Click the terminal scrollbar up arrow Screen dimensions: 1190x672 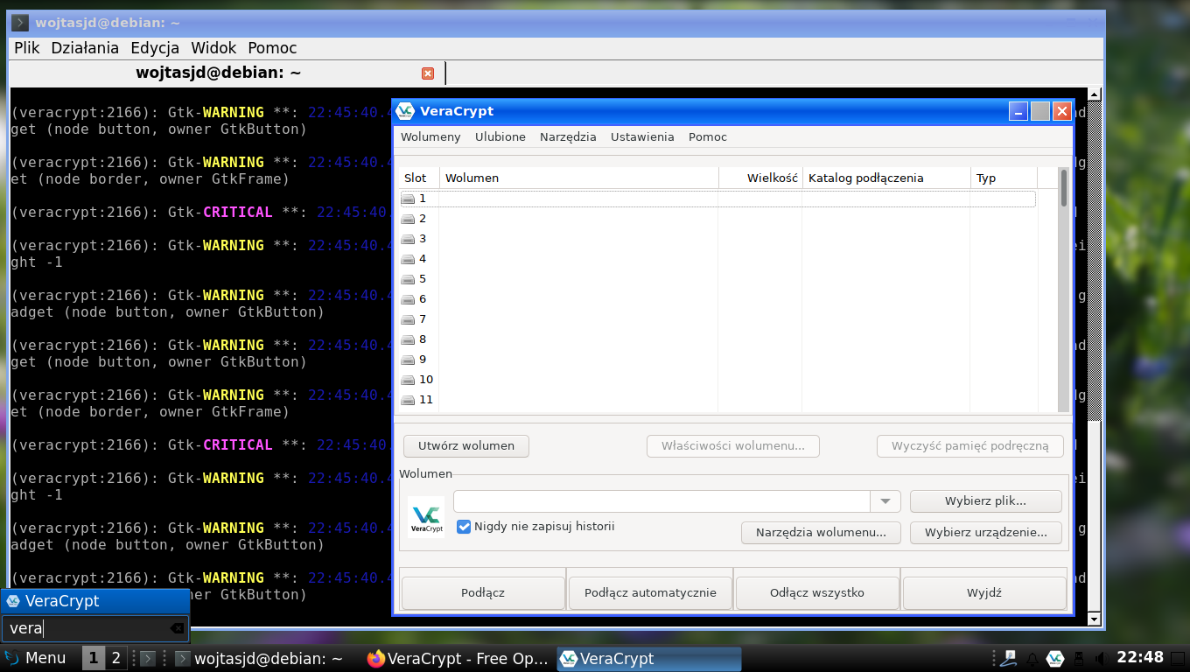point(1093,94)
